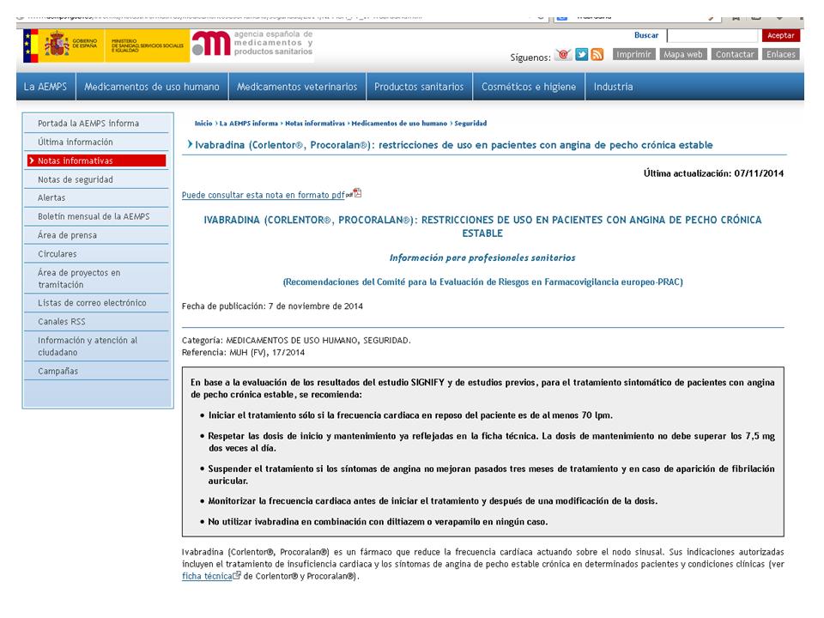Viewport: 824px width, 618px height.
Task: Click the red arrow beside Notas informativas
Action: pyautogui.click(x=32, y=161)
